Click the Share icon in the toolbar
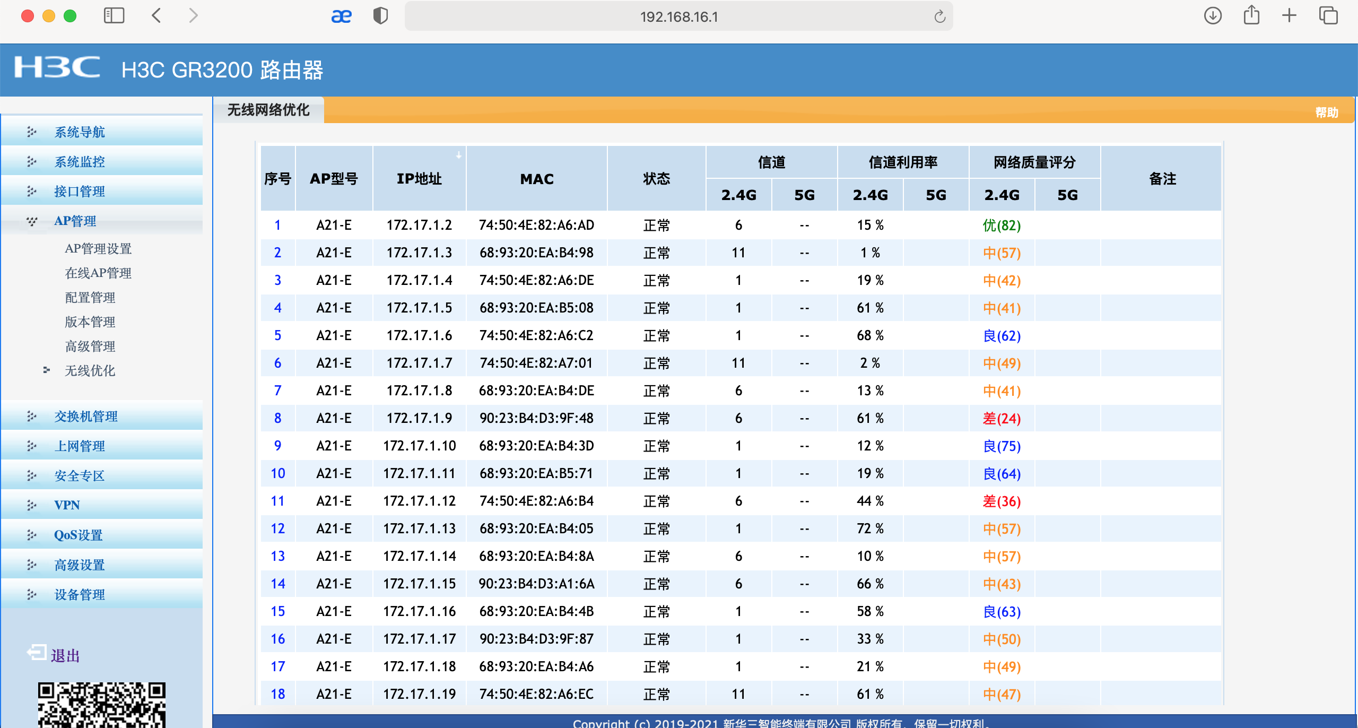The image size is (1358, 728). [x=1251, y=15]
